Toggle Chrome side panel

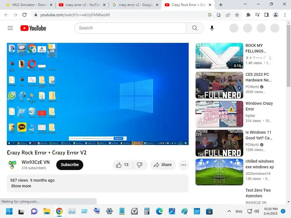point(267,15)
